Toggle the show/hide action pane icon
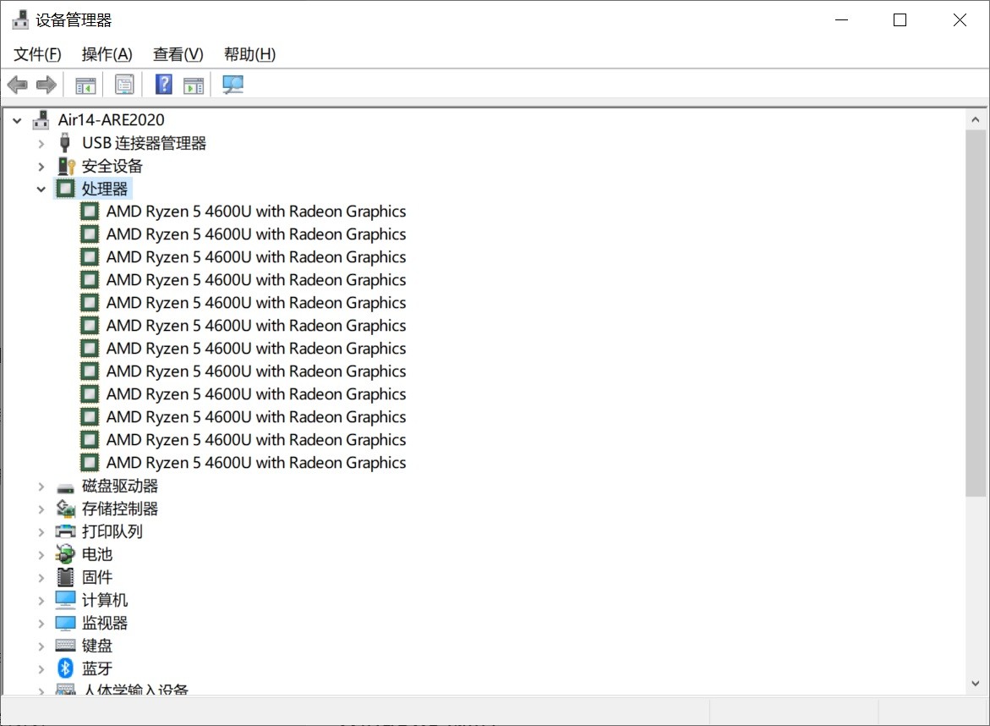 click(x=194, y=85)
